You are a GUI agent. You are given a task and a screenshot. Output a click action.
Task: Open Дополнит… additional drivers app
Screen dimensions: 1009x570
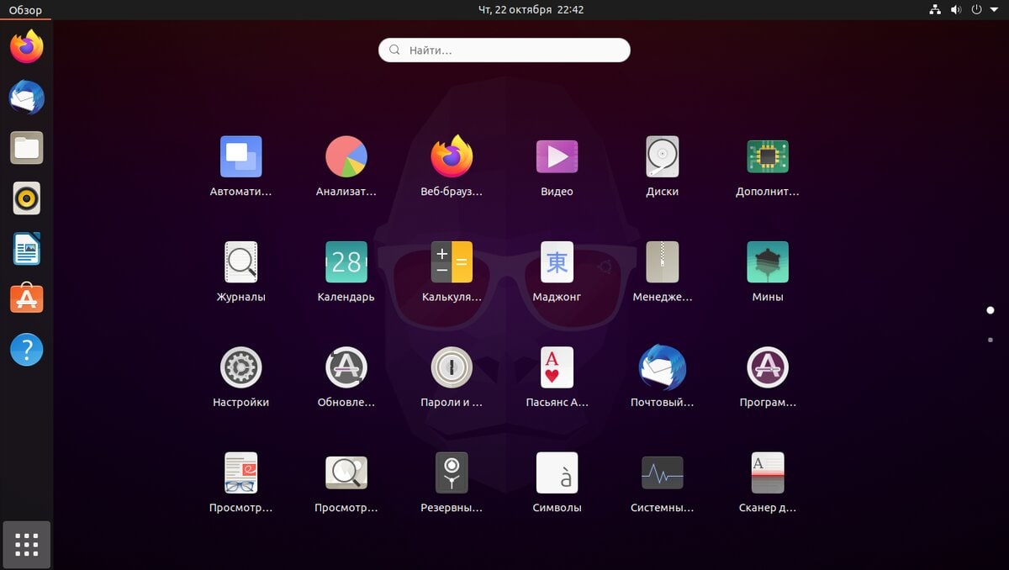(767, 157)
